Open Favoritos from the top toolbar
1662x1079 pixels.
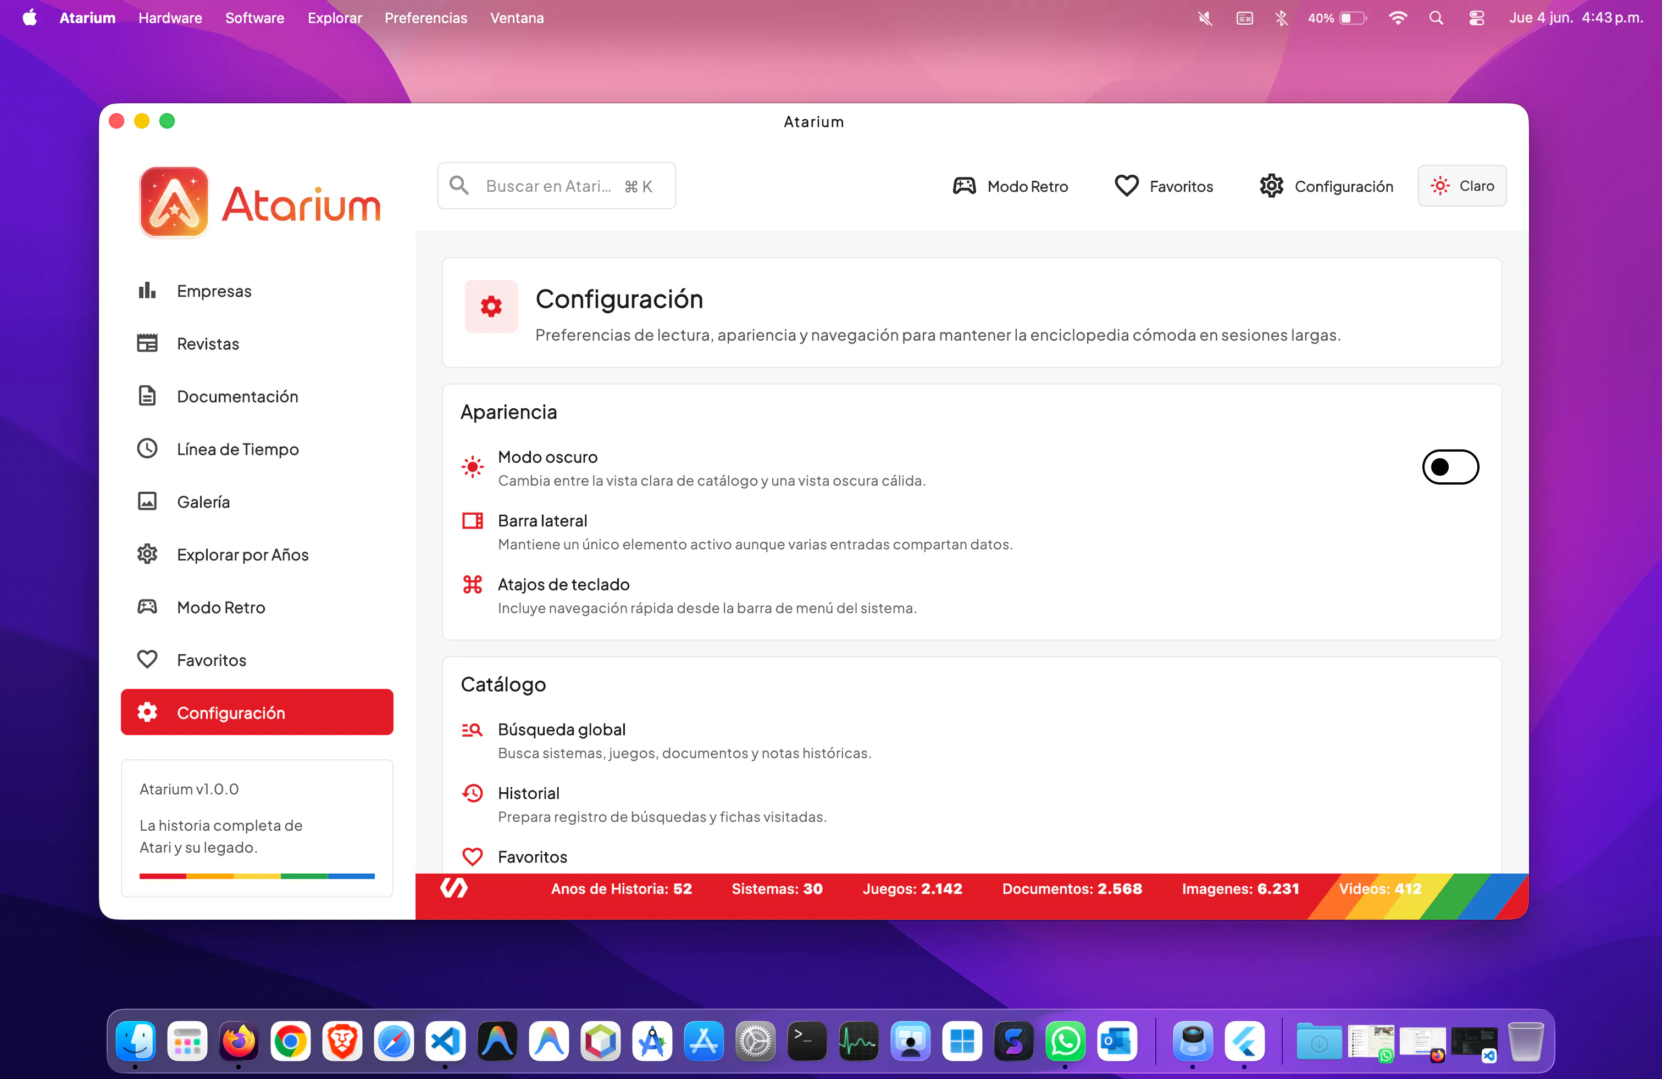coord(1164,186)
